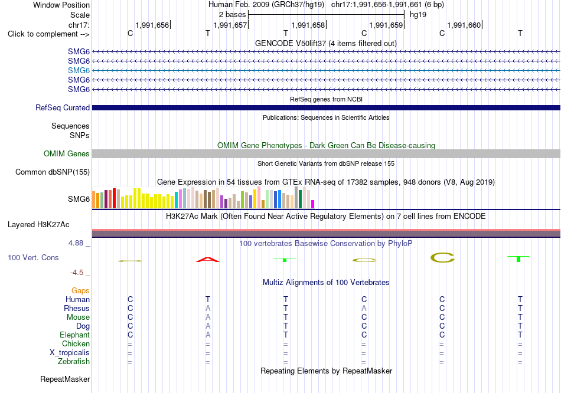
Task: Select the Elephant alignment row label
Action: (x=75, y=335)
